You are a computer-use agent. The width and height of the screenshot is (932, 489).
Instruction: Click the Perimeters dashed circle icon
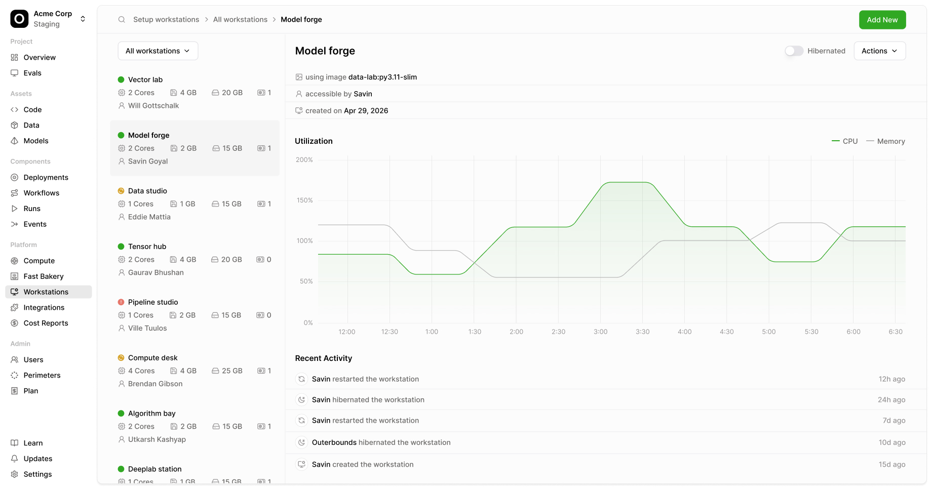14,375
